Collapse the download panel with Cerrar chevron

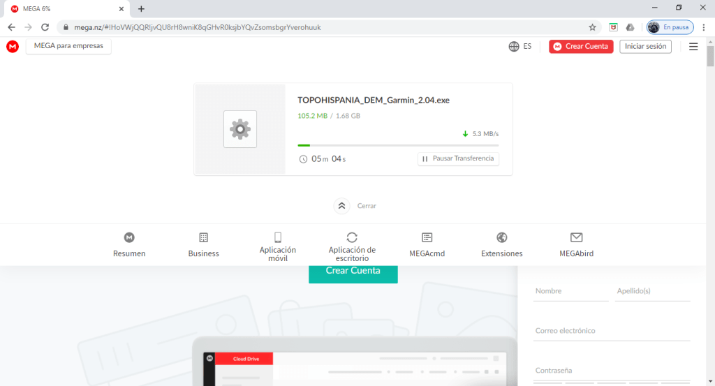pos(342,206)
